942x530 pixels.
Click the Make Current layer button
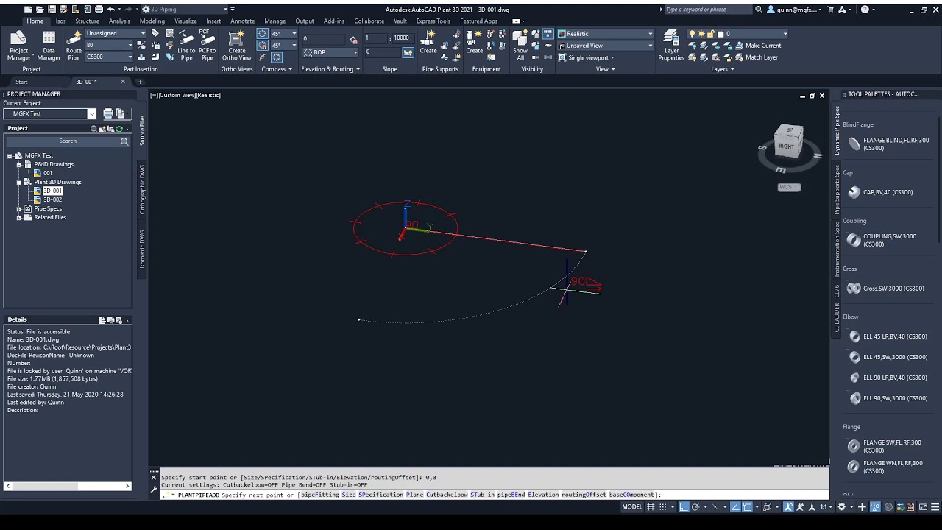pos(757,46)
